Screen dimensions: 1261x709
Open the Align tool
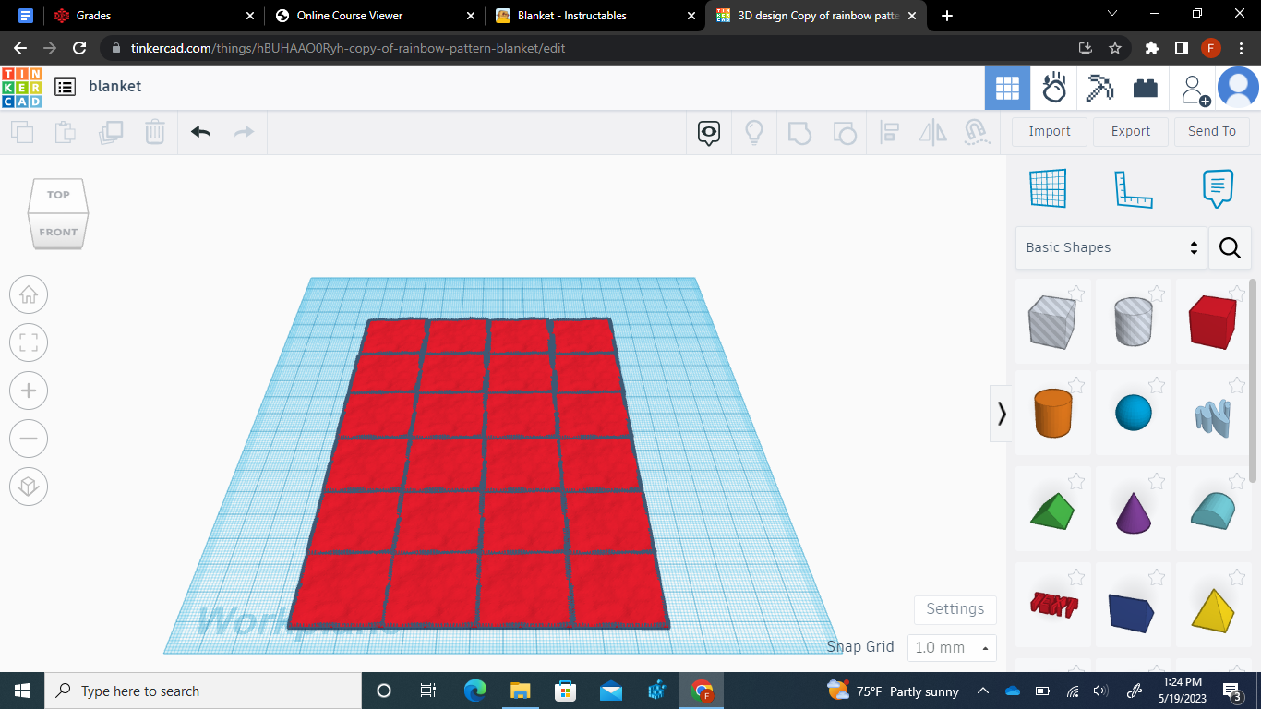pos(889,132)
